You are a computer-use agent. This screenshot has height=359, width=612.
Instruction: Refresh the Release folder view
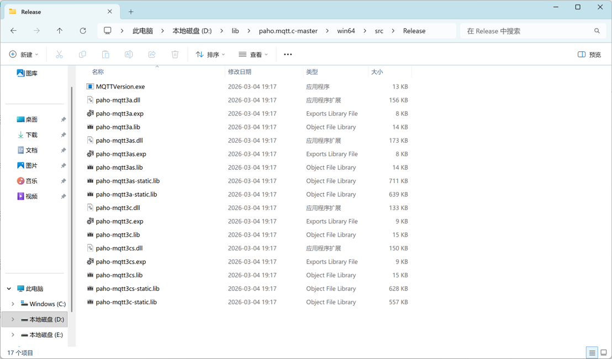(x=83, y=31)
